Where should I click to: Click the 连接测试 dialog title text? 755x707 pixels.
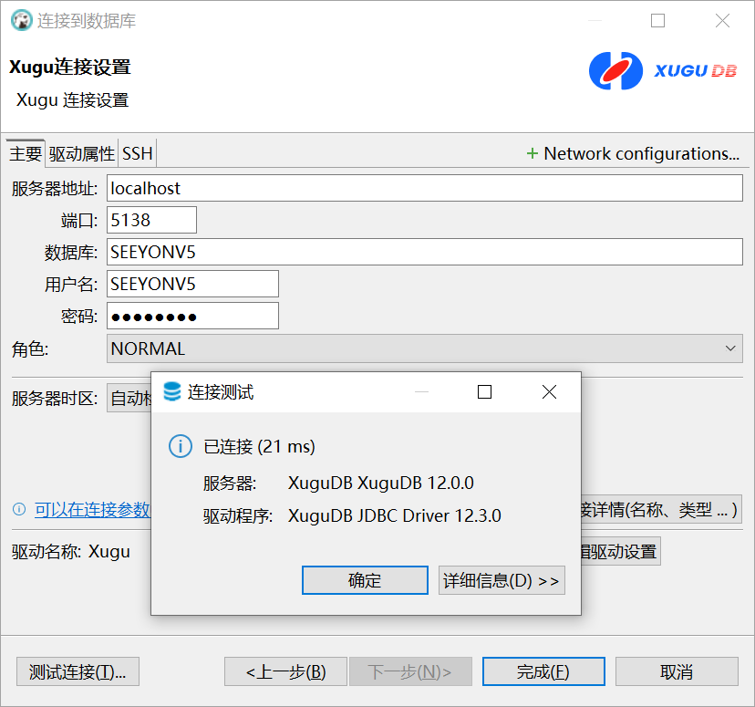point(221,392)
